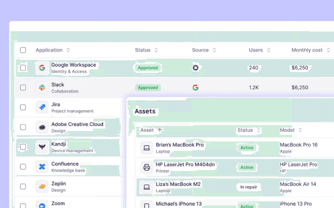Click phone icon for Michael's iPhone 13
The width and height of the screenshot is (334, 208).
pyautogui.click(x=147, y=204)
